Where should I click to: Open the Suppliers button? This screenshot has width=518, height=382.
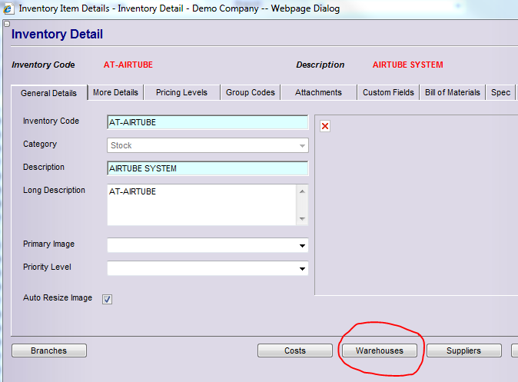tap(463, 350)
